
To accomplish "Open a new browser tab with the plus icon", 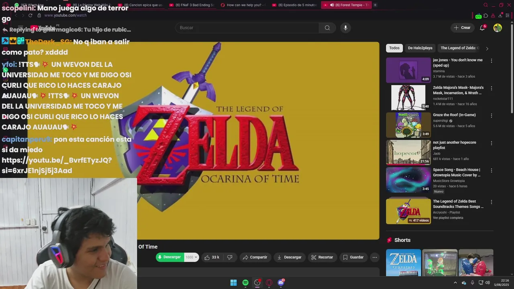I will click(375, 5).
